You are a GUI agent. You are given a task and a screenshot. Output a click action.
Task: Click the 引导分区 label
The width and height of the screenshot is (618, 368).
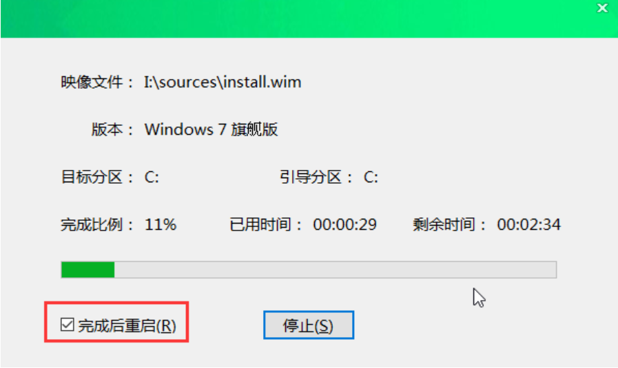tap(311, 177)
